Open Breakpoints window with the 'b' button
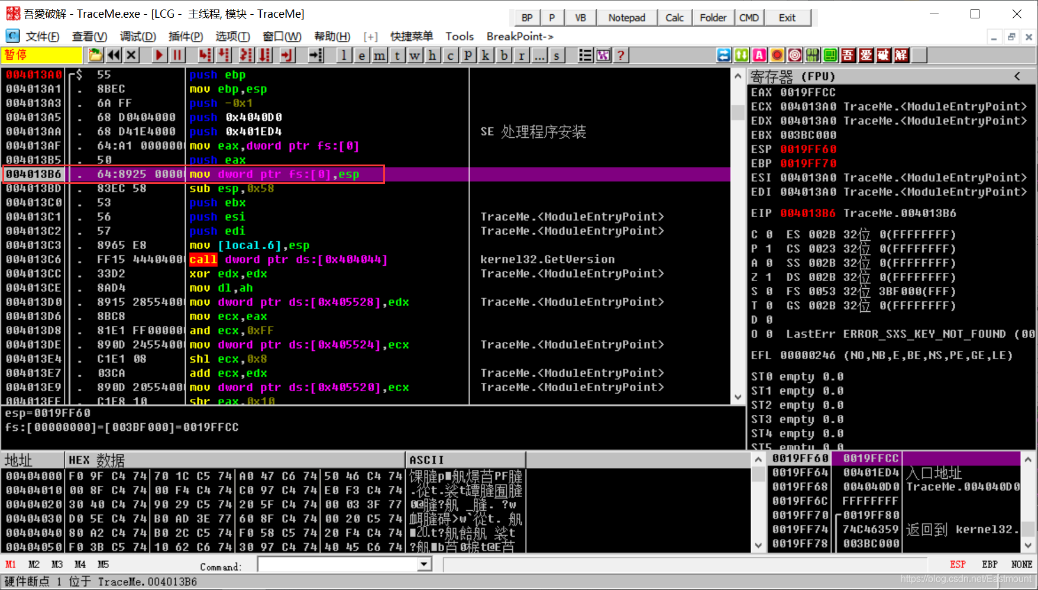The width and height of the screenshot is (1038, 590). (504, 56)
